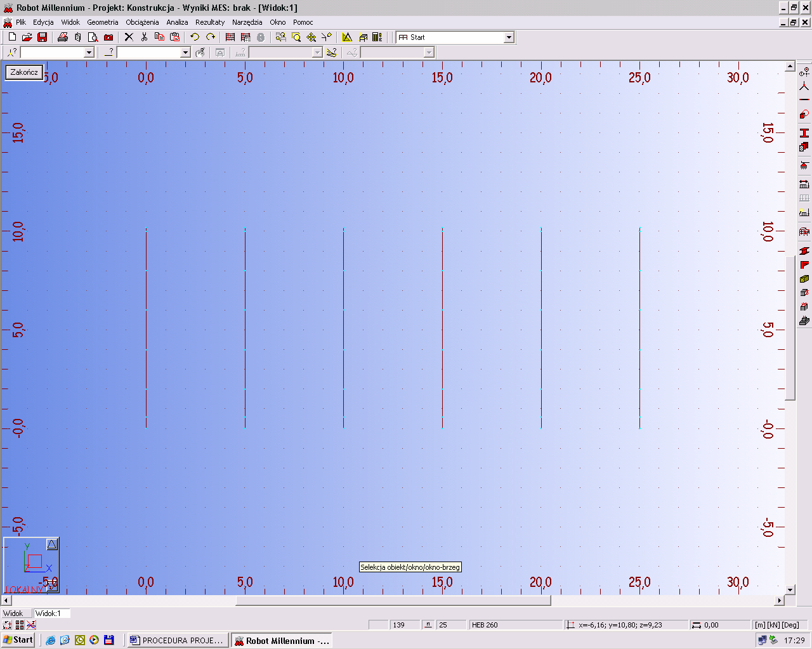Open the Narzędzia menu
812x649 pixels.
[247, 22]
